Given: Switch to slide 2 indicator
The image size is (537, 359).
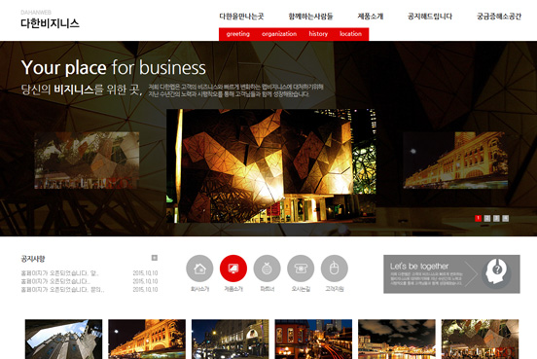Looking at the screenshot, I should 487,218.
